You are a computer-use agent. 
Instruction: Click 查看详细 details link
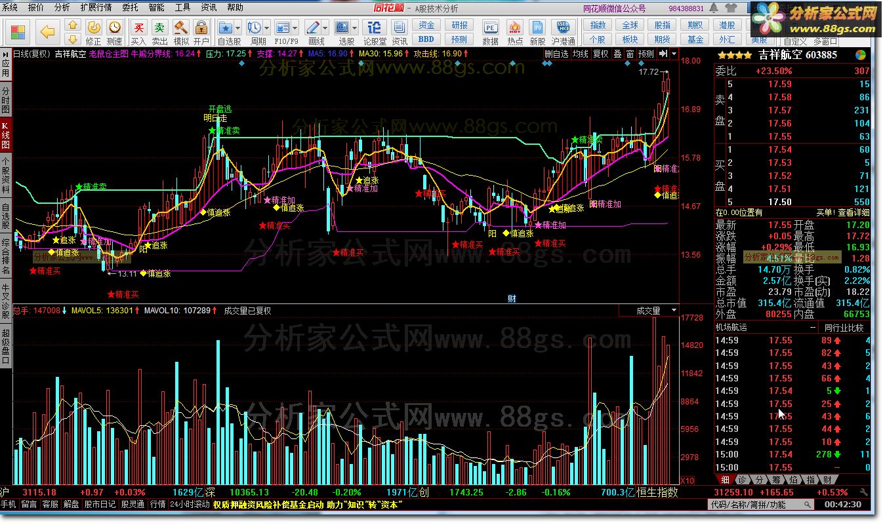(853, 212)
